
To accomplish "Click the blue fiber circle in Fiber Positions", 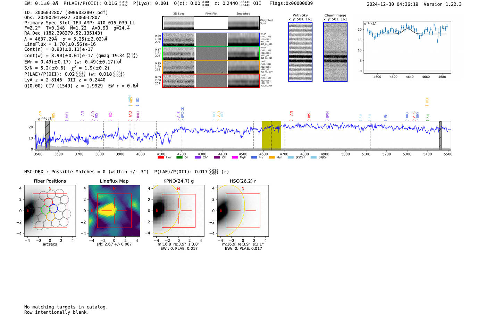I will [53, 209].
